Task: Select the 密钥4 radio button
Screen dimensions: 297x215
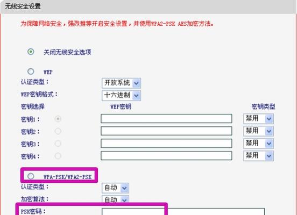Action: [58, 156]
